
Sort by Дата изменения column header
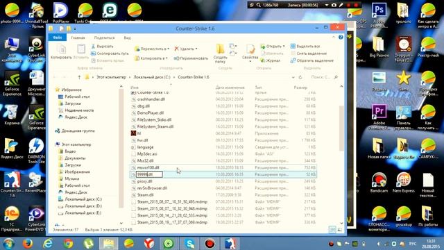(230, 87)
